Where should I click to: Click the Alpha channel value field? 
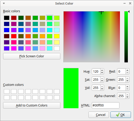tap(121, 96)
